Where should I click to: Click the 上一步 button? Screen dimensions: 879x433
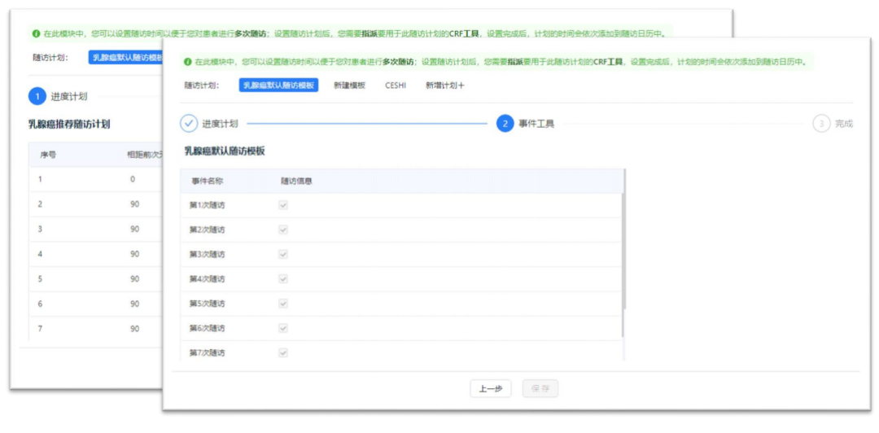[490, 389]
